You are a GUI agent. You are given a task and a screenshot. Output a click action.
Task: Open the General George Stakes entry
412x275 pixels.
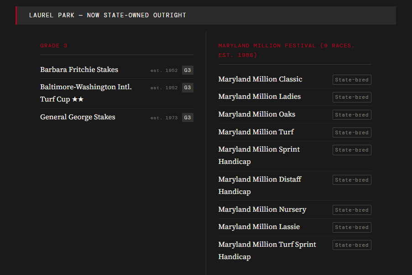tap(117, 117)
